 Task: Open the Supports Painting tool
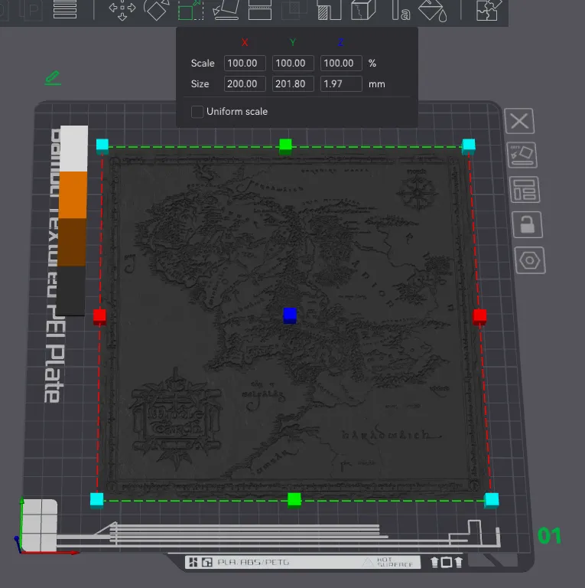point(329,10)
